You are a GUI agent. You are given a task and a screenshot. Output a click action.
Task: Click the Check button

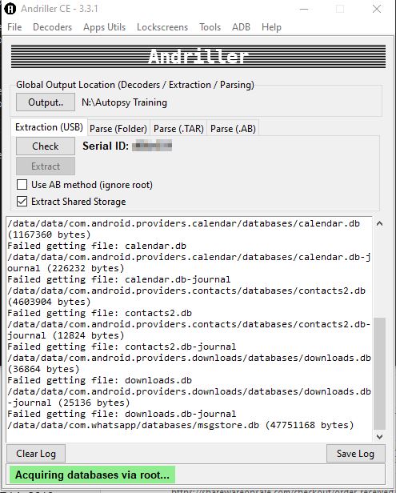(x=46, y=146)
